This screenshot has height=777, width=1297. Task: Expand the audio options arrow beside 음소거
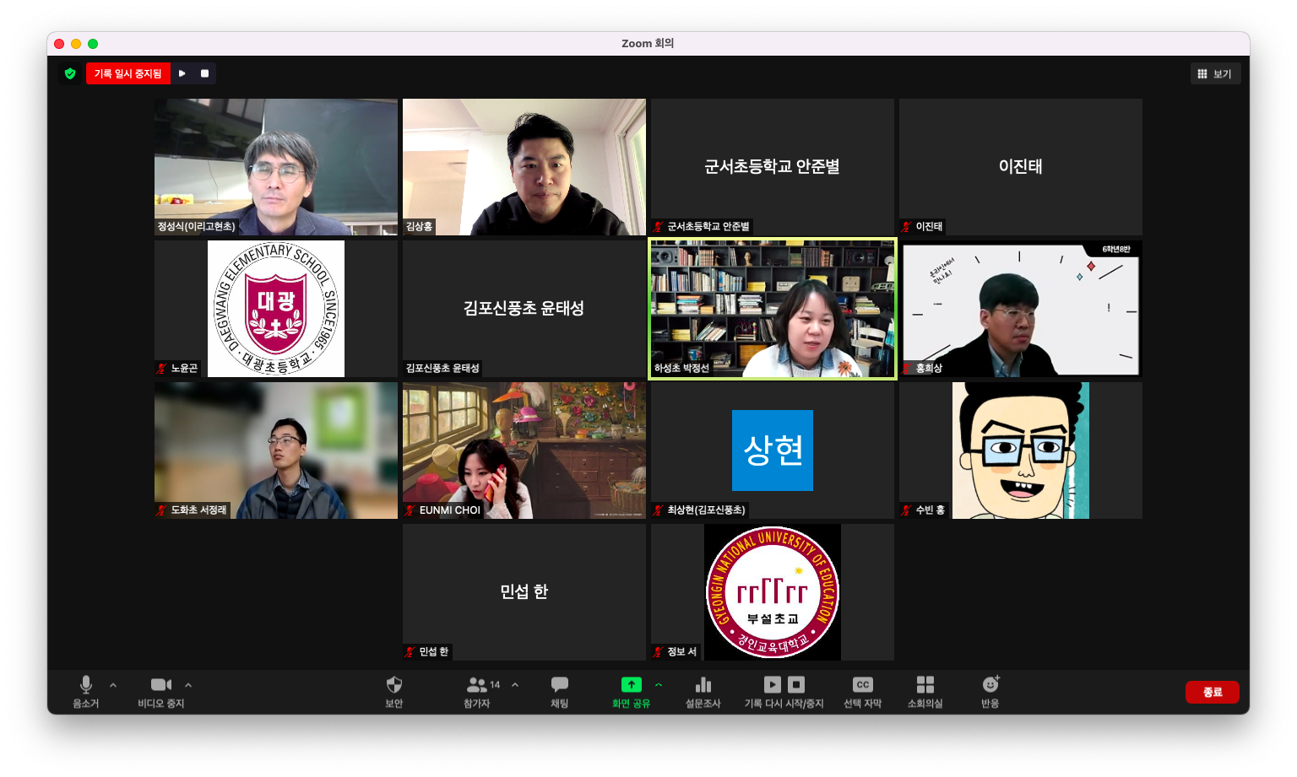click(x=113, y=685)
